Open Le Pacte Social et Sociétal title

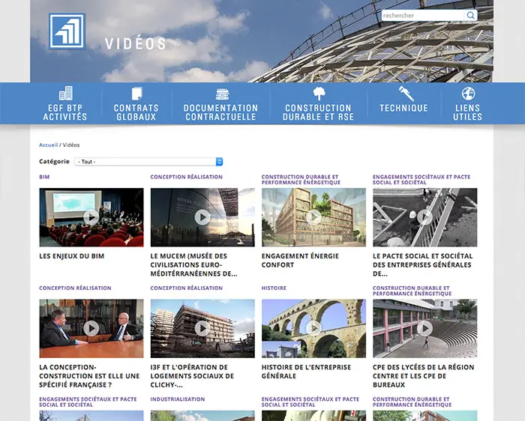pyautogui.click(x=422, y=265)
